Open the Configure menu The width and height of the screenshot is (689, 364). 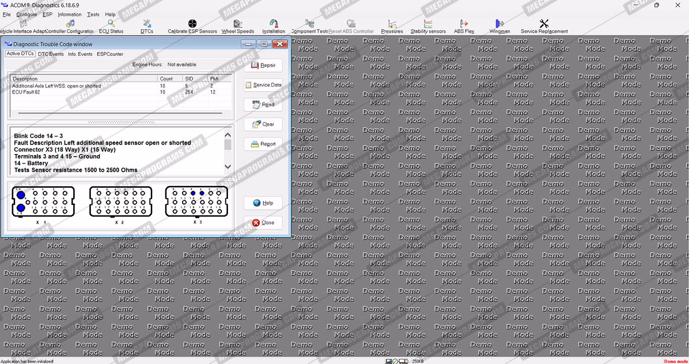click(26, 15)
